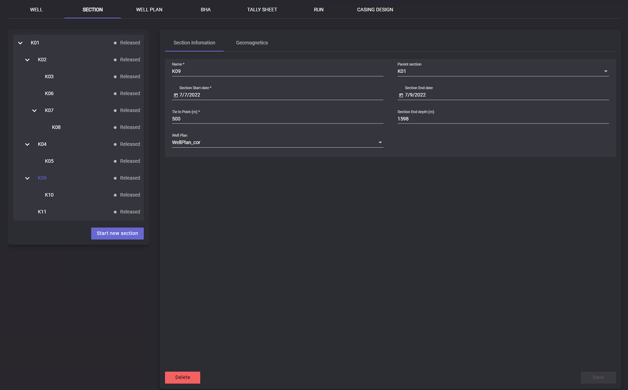Open the WELL PLAN tab
Image resolution: width=628 pixels, height=390 pixels.
click(149, 9)
